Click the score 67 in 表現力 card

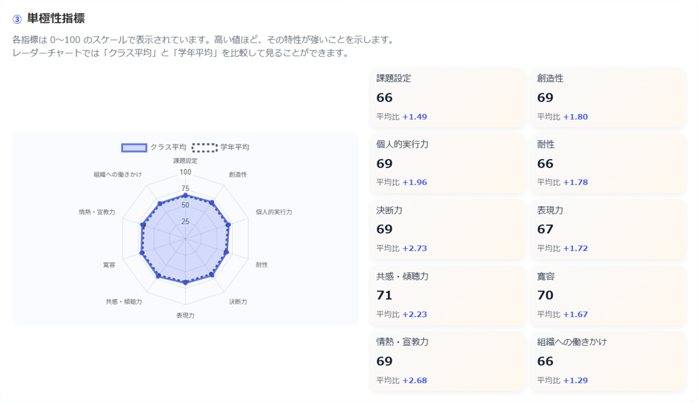pos(545,229)
